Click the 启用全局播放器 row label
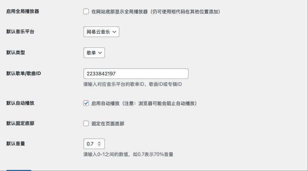 click(x=23, y=12)
